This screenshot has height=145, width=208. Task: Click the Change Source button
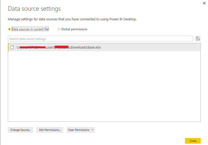pos(20,130)
